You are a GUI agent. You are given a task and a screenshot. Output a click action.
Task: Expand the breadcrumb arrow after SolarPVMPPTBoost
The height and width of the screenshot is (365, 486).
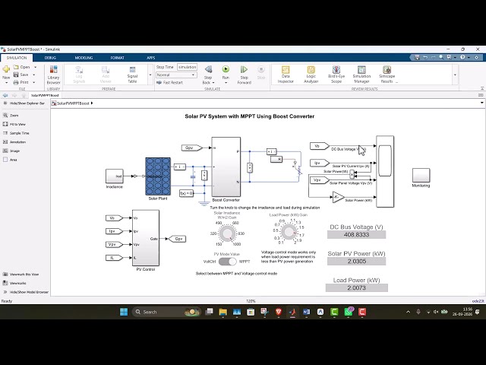(x=92, y=103)
